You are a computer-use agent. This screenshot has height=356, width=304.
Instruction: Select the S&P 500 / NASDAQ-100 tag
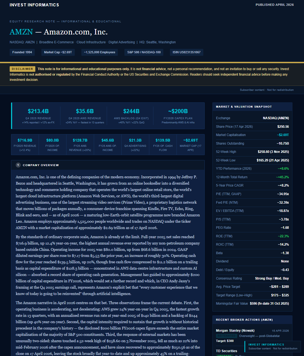pyautogui.click(x=144, y=52)
